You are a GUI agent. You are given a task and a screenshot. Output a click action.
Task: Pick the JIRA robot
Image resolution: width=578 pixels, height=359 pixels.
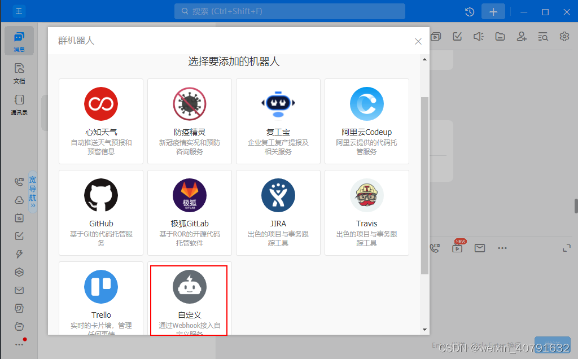278,213
